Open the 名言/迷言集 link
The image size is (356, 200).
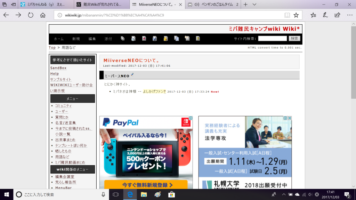tap(66, 123)
